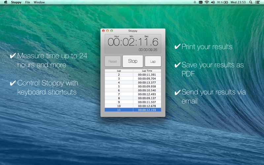Open the Window menu
264x165 pixels.
[x=39, y=2]
